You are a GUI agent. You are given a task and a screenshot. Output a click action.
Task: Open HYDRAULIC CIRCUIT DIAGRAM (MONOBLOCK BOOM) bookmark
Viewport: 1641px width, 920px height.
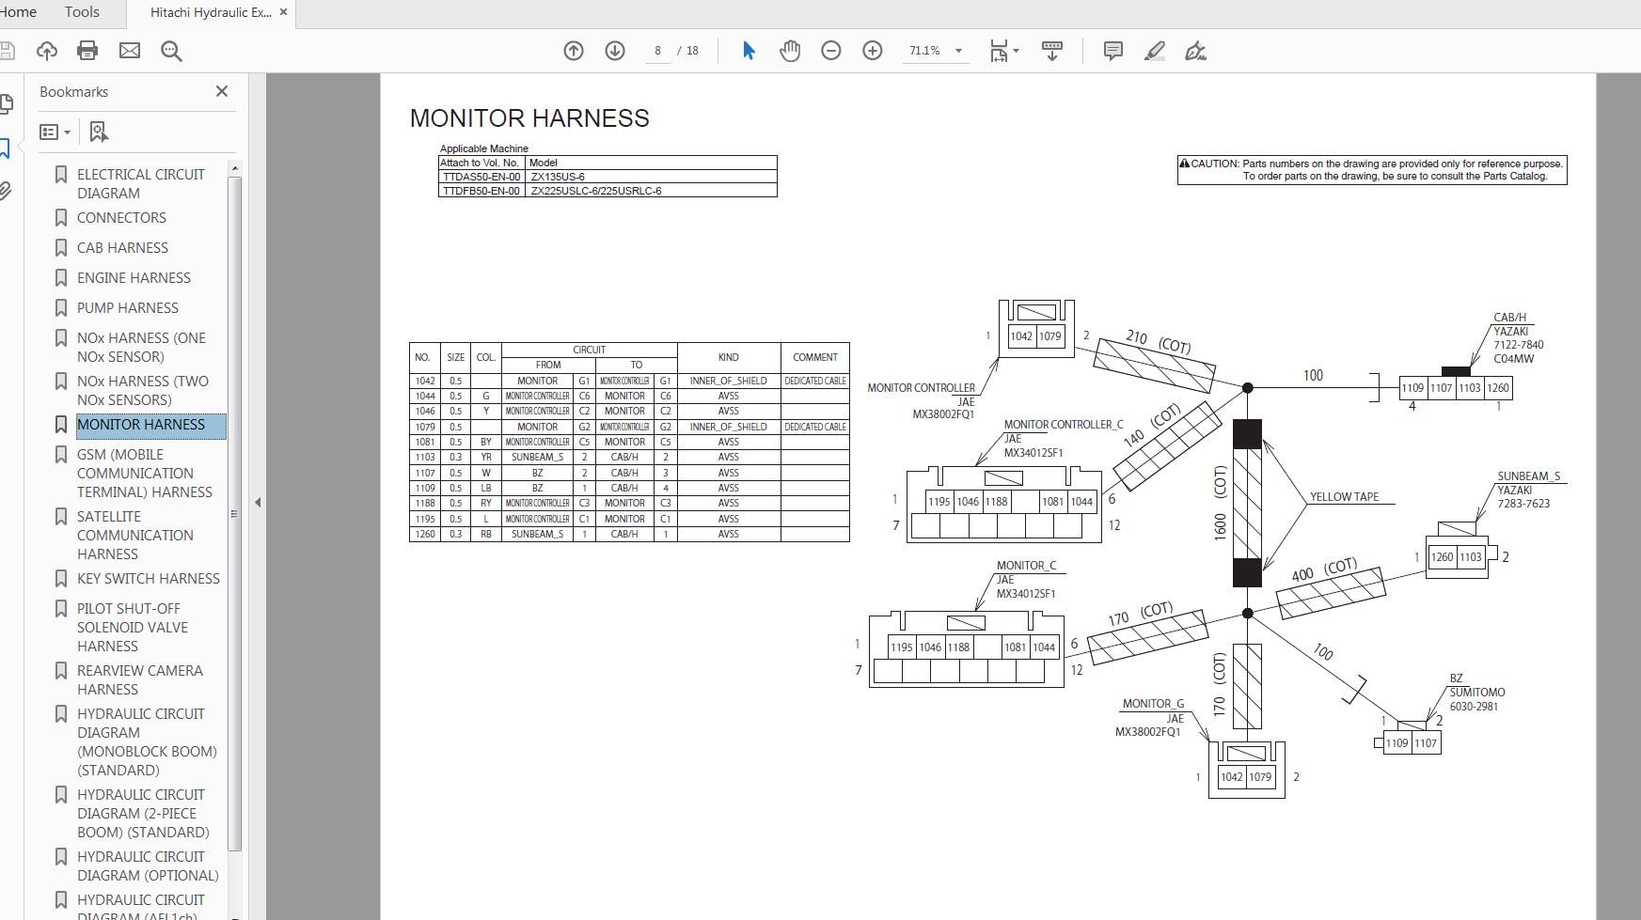pyautogui.click(x=147, y=742)
